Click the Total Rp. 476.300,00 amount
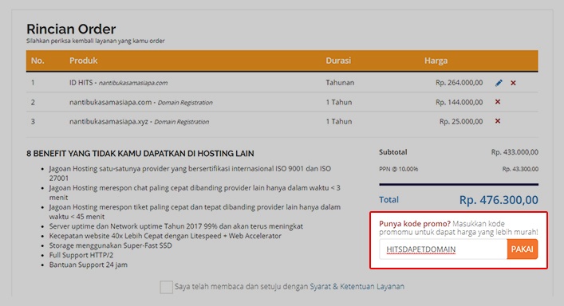Image resolution: width=564 pixels, height=306 pixels. (499, 200)
